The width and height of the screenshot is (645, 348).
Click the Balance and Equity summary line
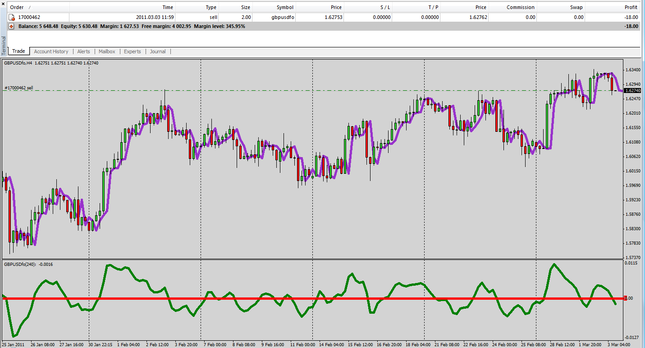(132, 26)
